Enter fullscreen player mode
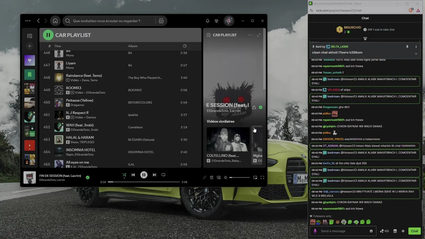This screenshot has width=425, height=239. (x=262, y=178)
